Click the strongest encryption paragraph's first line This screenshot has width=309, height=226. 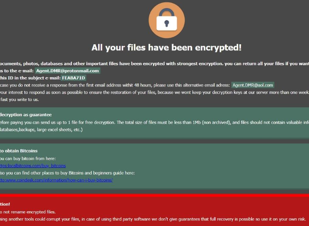(x=154, y=63)
